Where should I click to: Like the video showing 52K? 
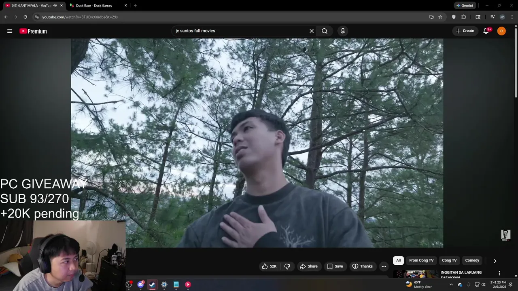click(x=270, y=266)
